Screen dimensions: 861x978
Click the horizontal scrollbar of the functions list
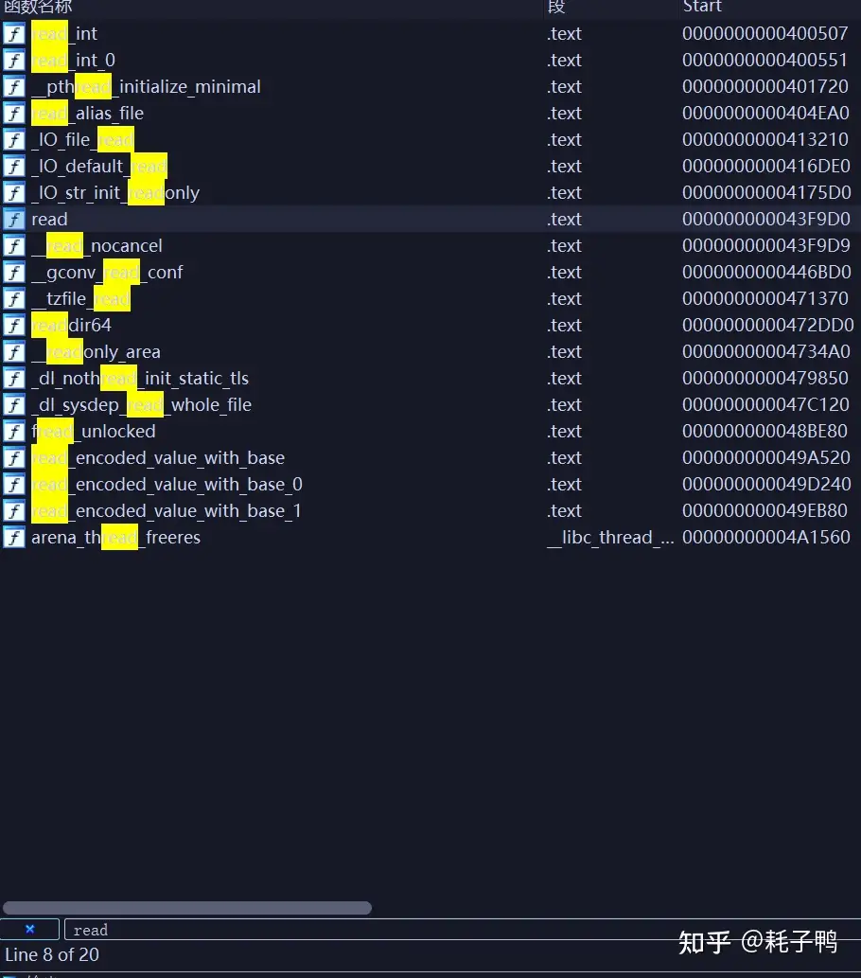tap(187, 908)
